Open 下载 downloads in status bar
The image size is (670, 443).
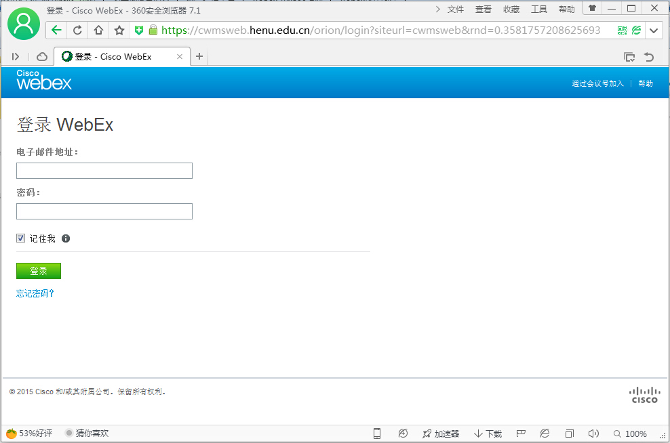[x=488, y=434]
